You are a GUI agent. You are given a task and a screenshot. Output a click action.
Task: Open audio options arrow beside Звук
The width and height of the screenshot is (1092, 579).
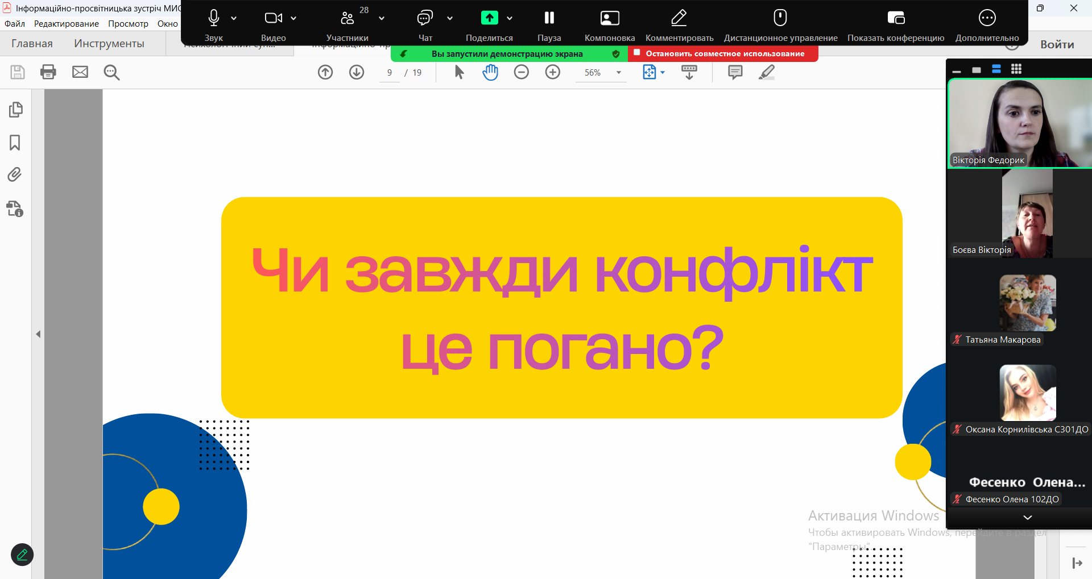pos(234,18)
